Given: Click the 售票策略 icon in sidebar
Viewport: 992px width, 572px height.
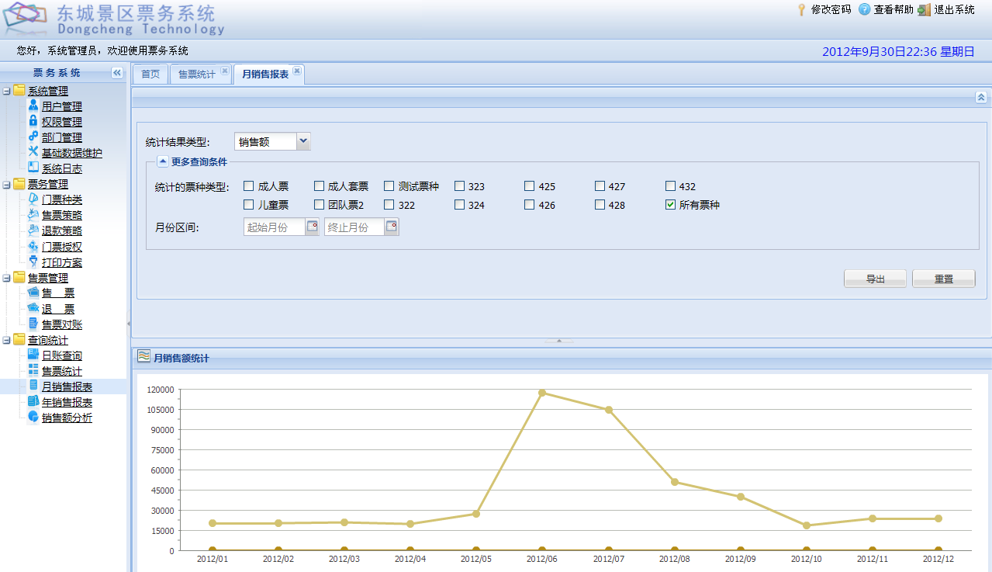Looking at the screenshot, I should (33, 215).
